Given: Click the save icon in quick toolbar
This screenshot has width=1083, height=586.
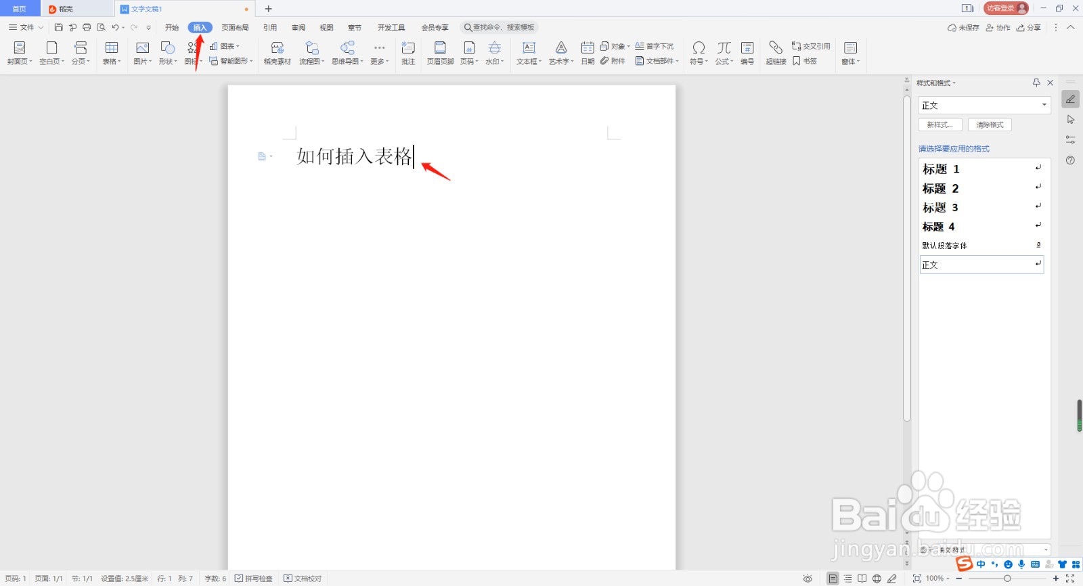Looking at the screenshot, I should 58,28.
